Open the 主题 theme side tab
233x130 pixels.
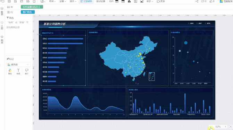tap(2, 26)
